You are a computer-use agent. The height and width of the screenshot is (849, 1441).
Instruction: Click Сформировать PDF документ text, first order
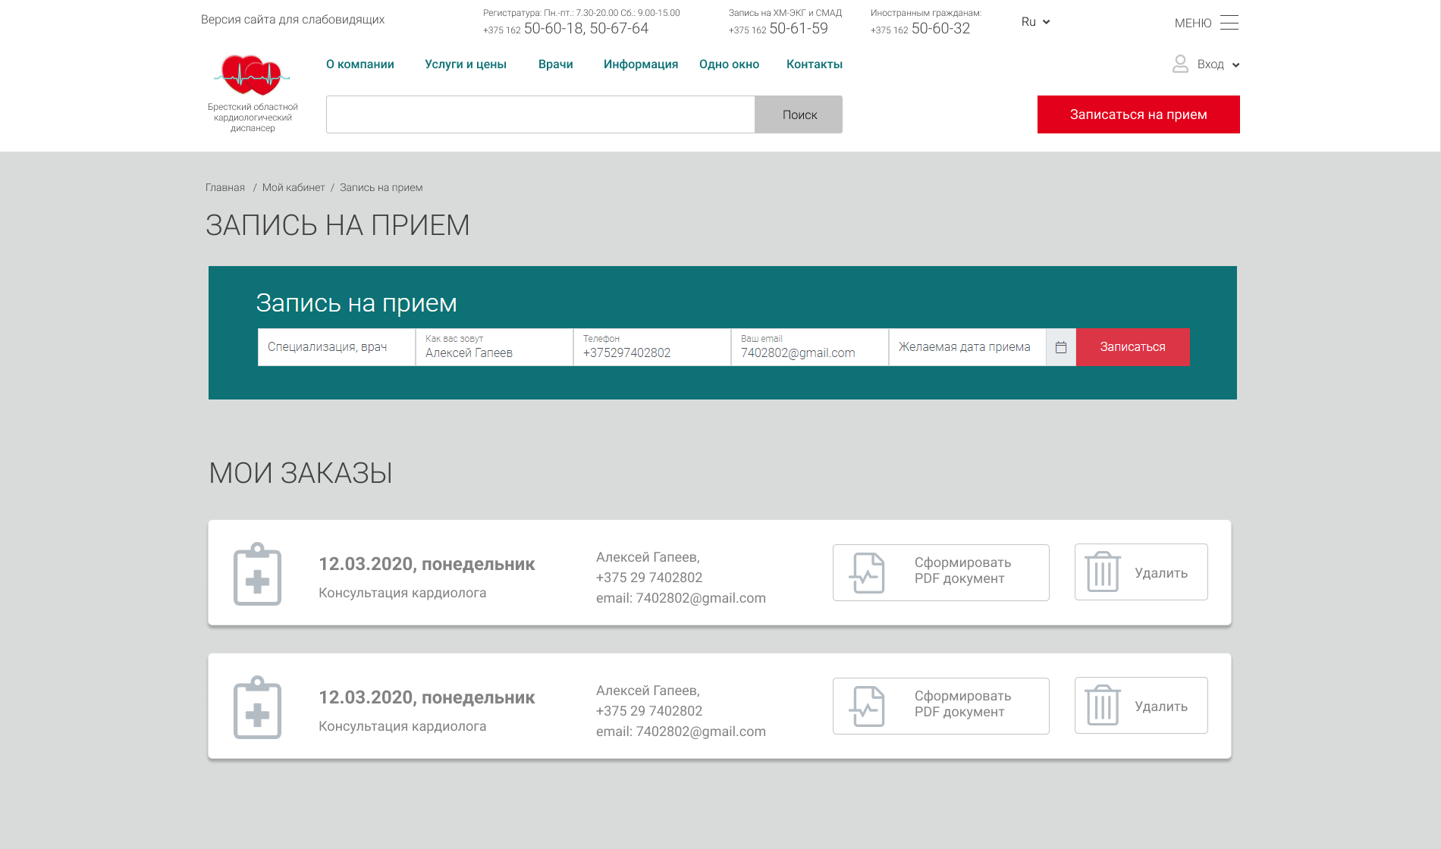(962, 570)
